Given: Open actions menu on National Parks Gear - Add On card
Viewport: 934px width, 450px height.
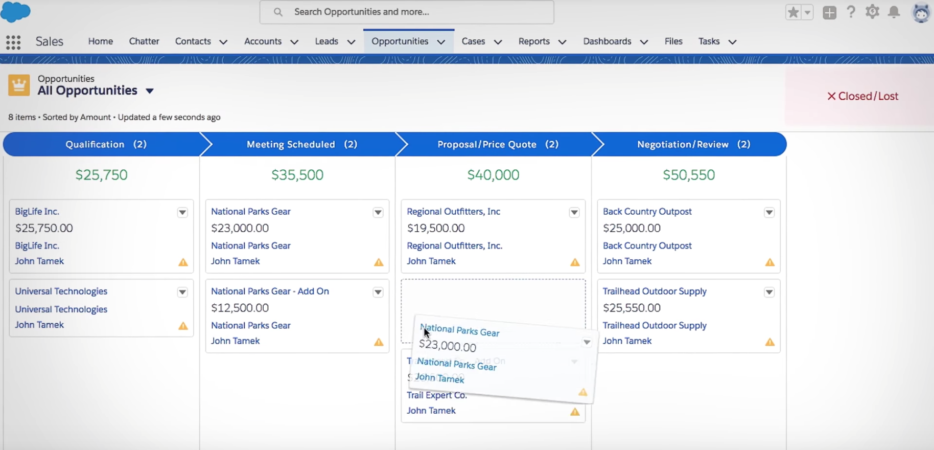Looking at the screenshot, I should 378,292.
